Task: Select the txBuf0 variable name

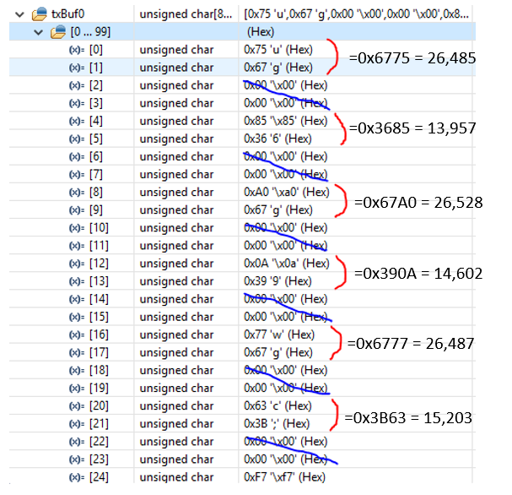Action: coord(68,14)
